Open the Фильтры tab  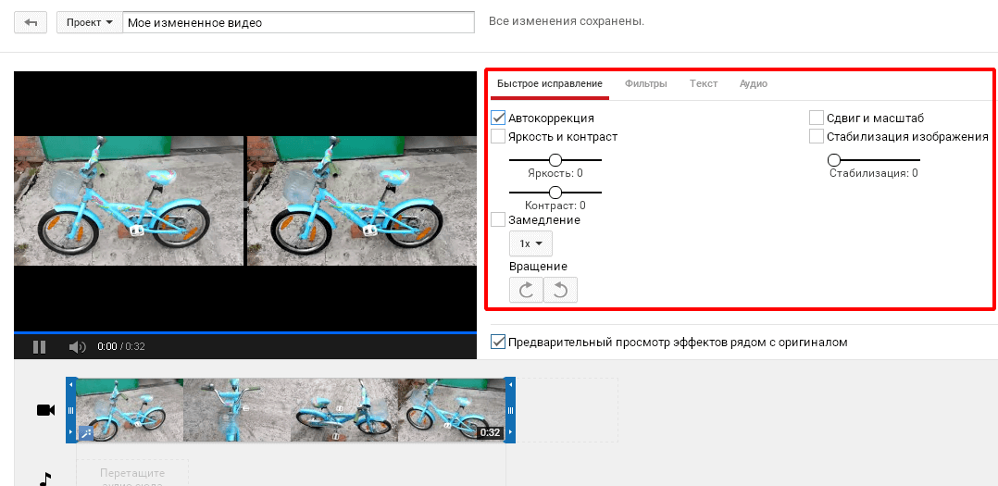(646, 84)
